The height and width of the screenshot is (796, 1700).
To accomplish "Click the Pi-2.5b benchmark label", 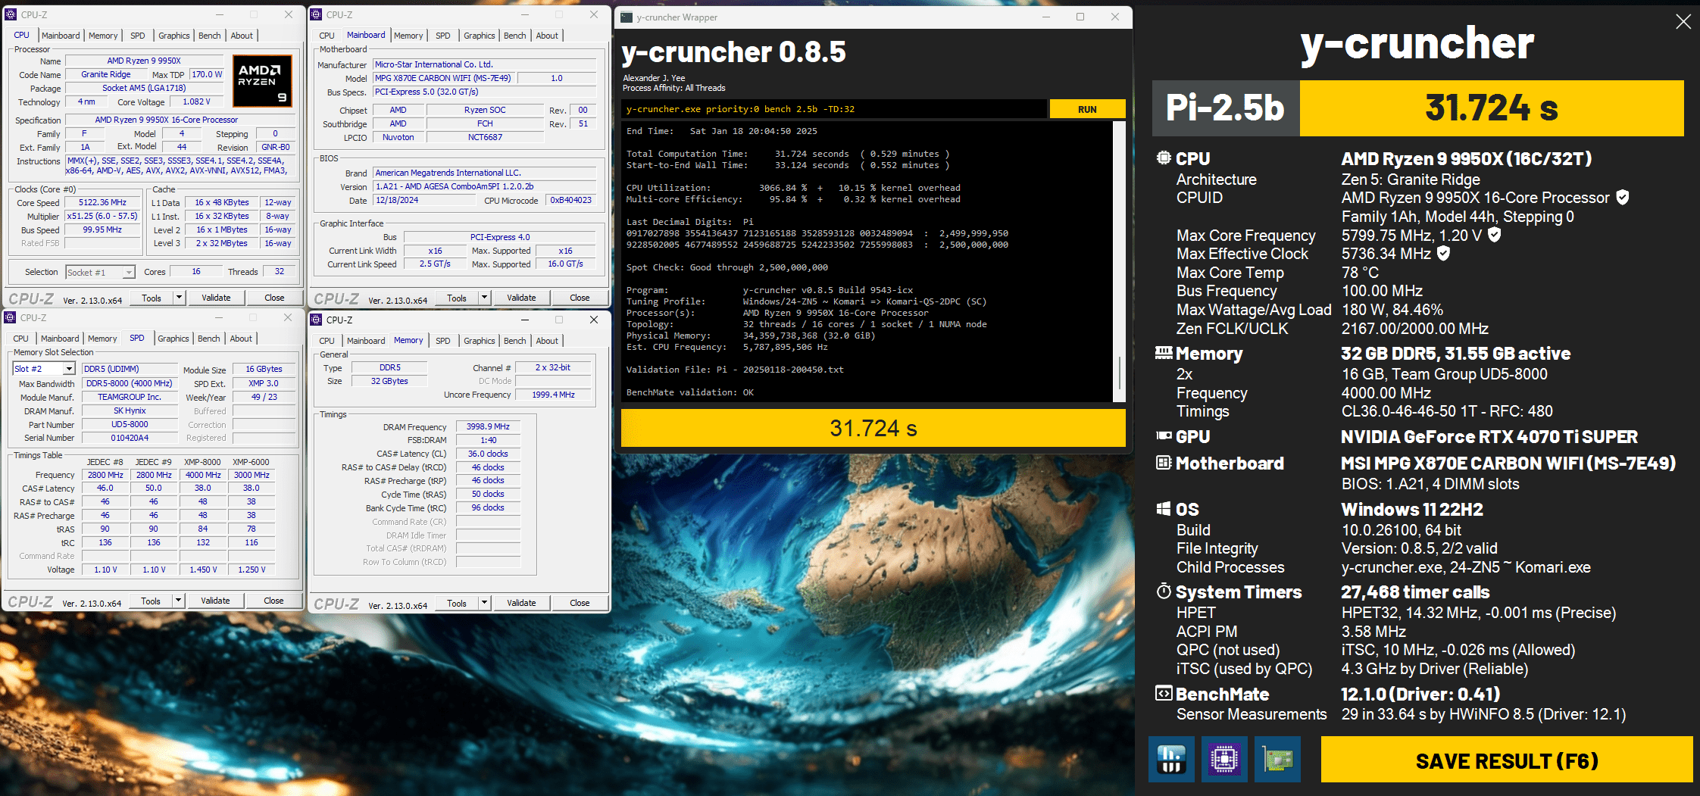I will pyautogui.click(x=1226, y=108).
